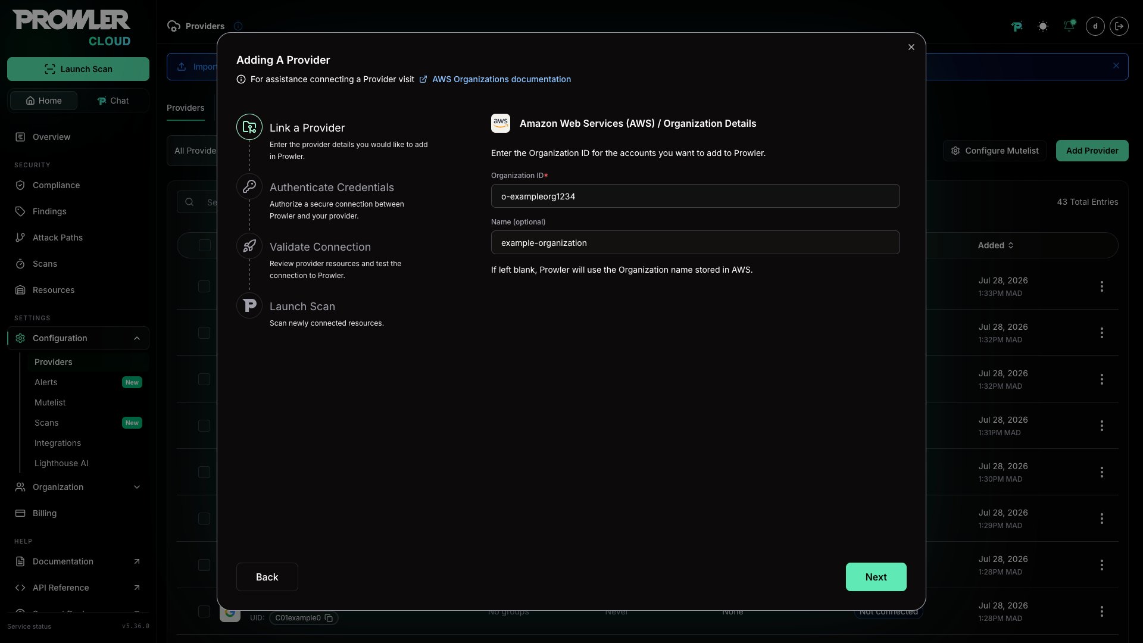
Task: Click the Configuration gear icon
Action: [20, 338]
